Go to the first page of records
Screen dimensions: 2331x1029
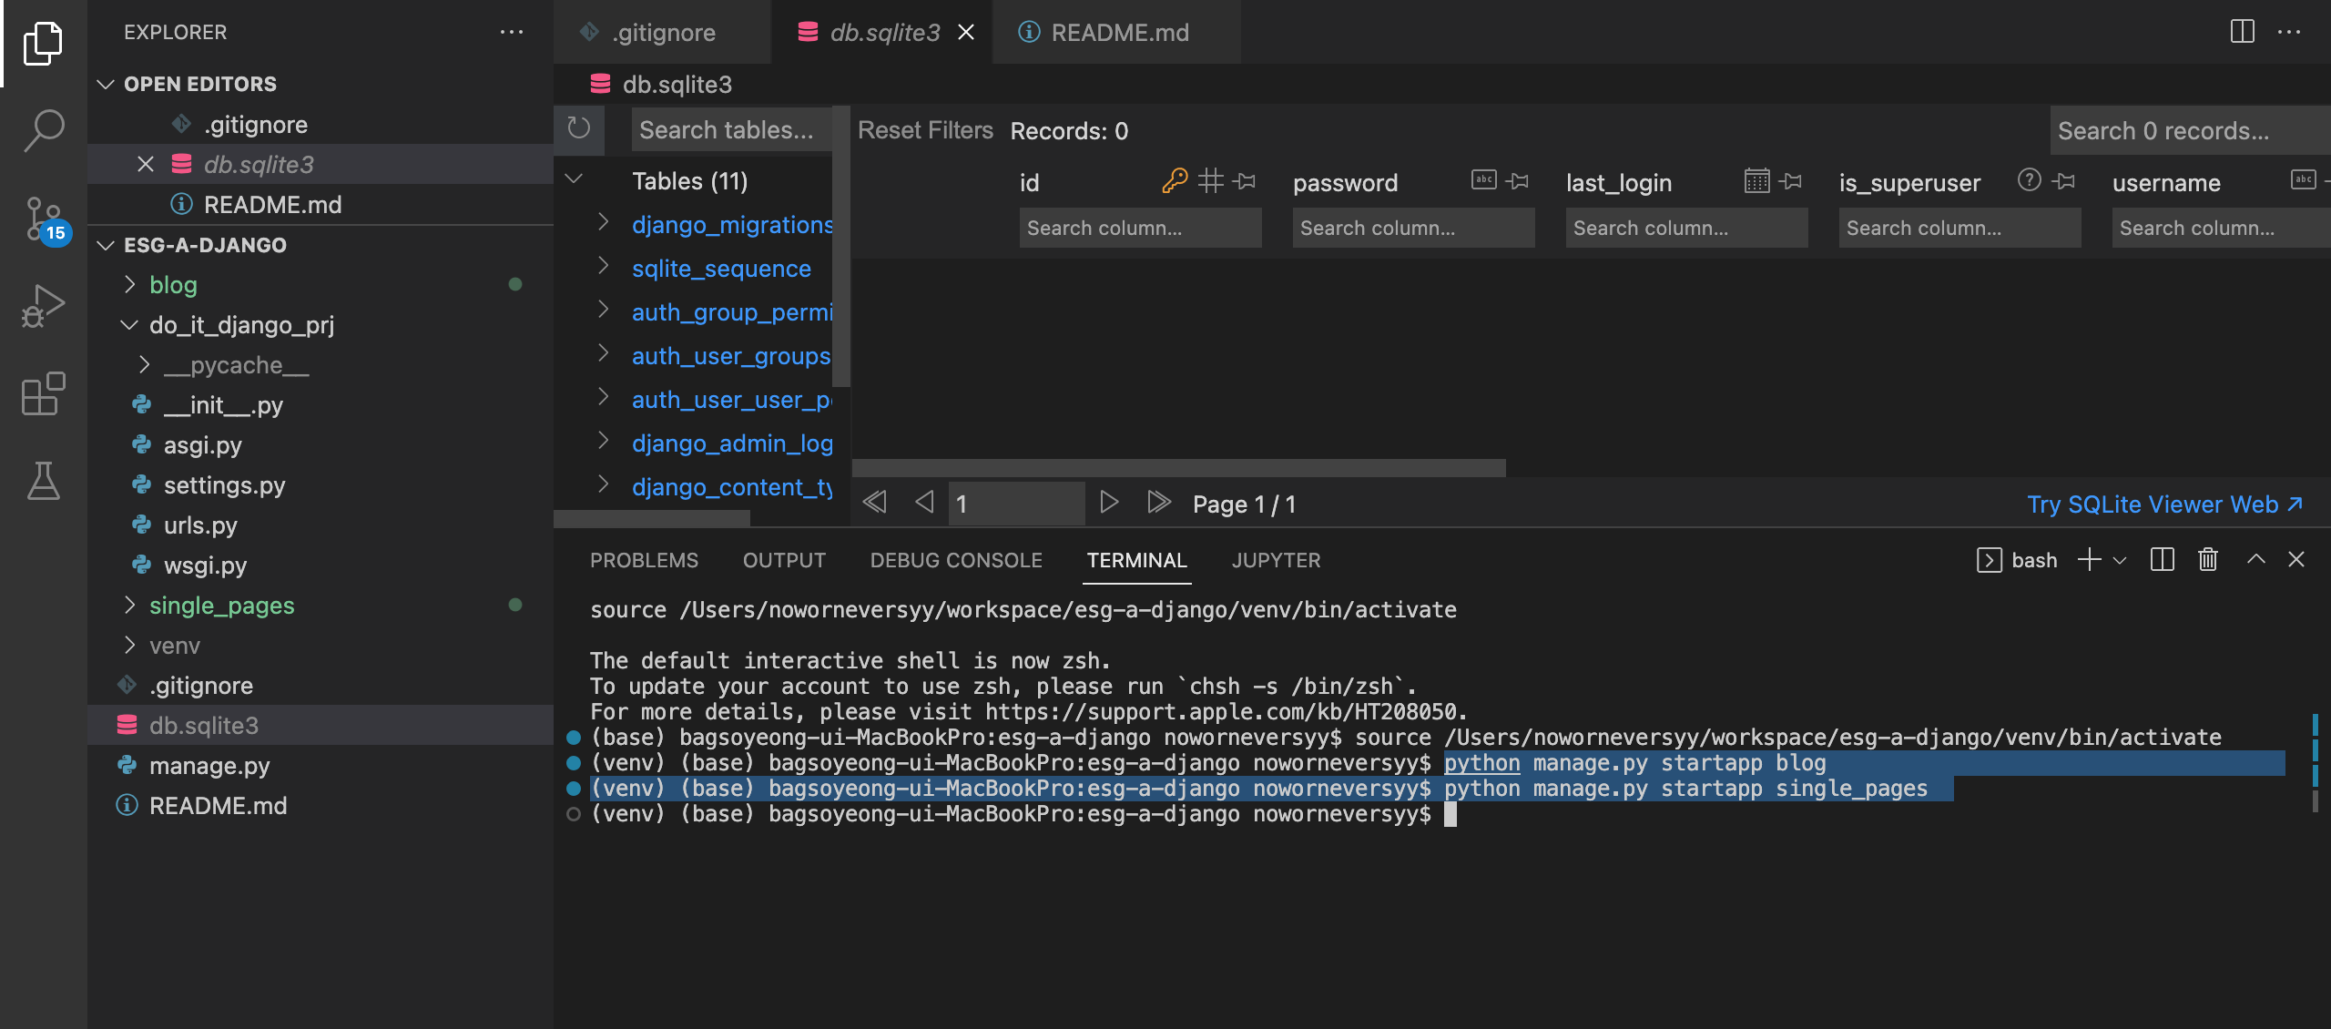(875, 503)
